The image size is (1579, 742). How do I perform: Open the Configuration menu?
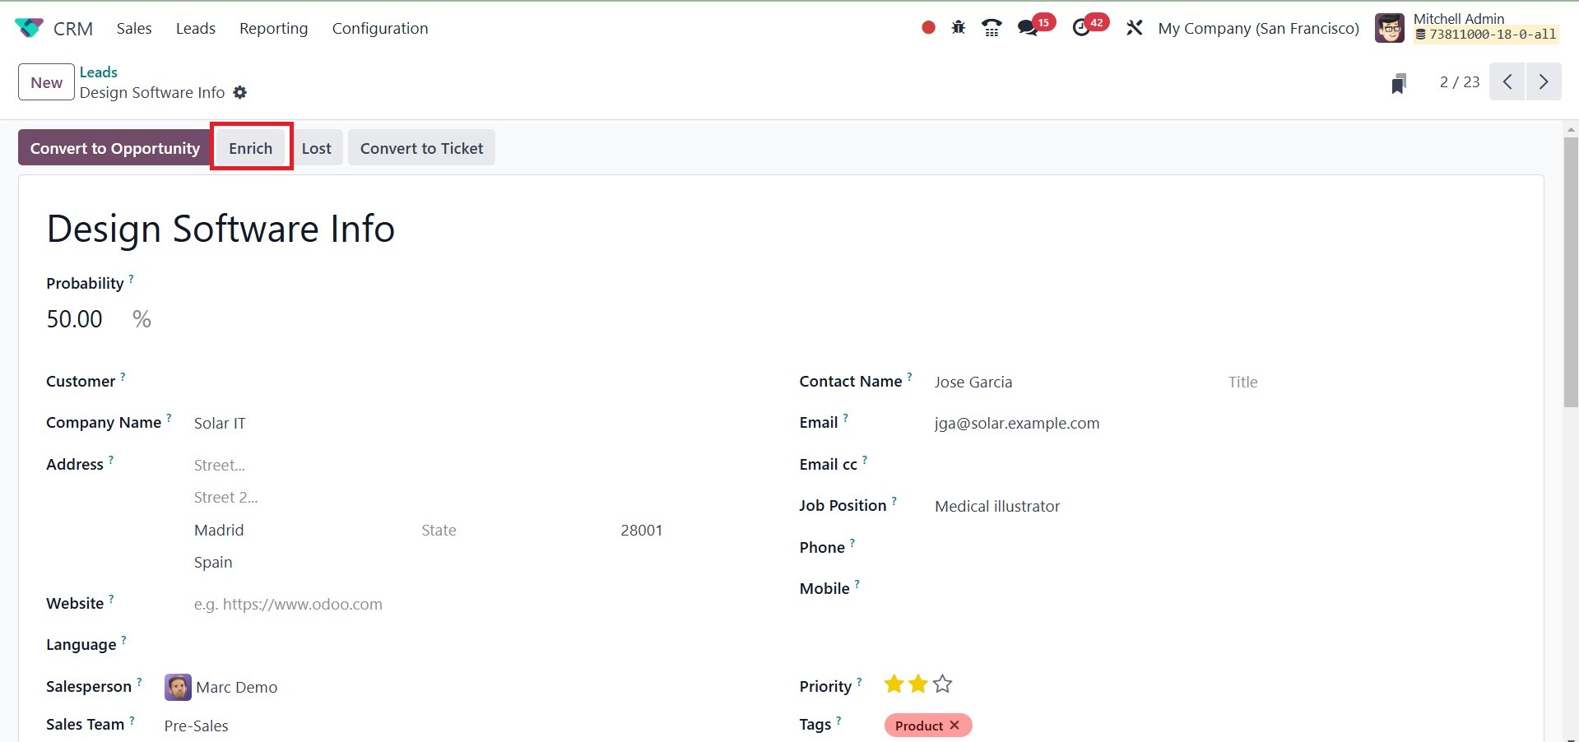380,28
